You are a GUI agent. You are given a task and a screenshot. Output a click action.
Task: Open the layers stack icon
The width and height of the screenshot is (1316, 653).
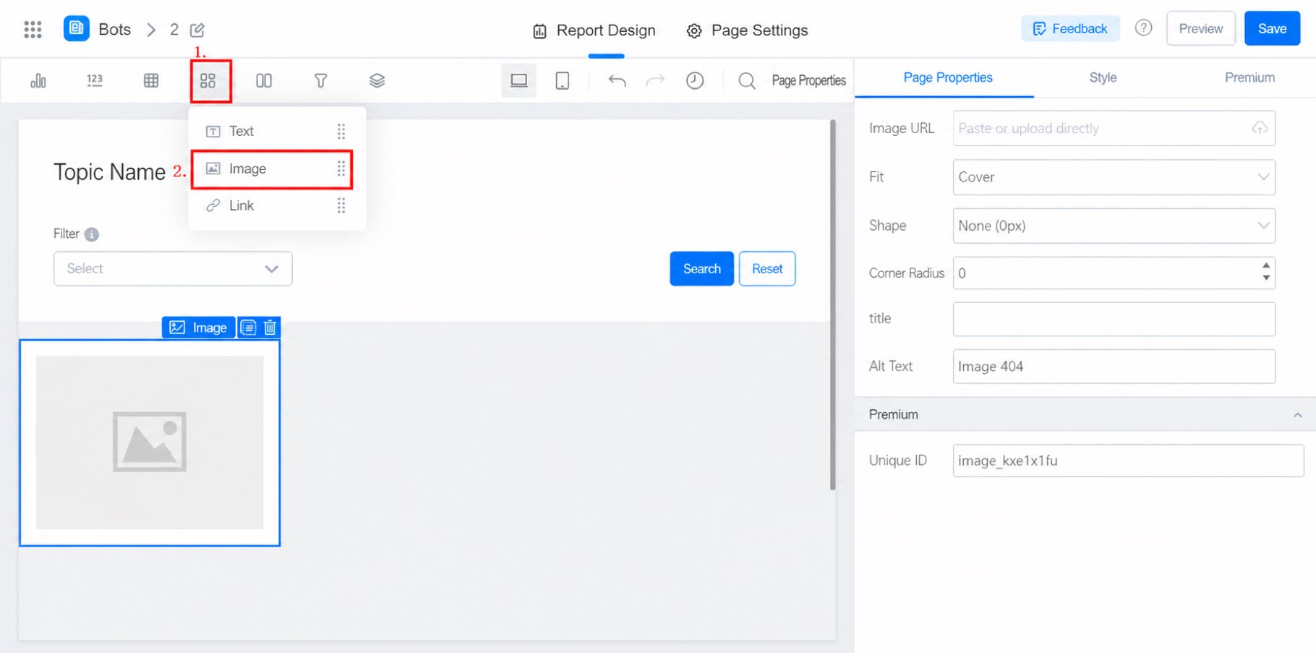click(377, 80)
